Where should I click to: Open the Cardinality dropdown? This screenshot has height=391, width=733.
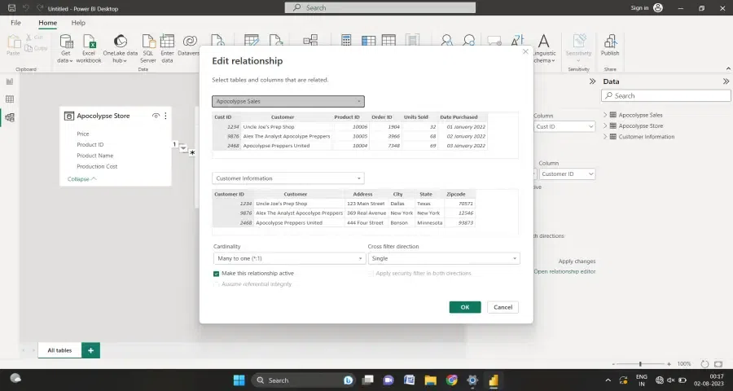(x=288, y=258)
